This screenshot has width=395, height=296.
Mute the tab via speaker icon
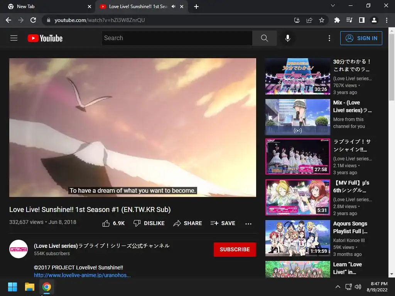click(173, 7)
